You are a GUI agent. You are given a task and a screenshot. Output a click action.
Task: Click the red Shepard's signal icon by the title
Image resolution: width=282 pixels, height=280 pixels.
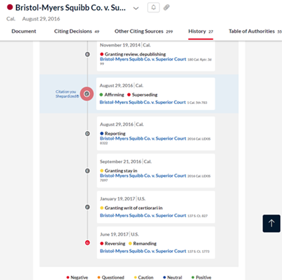(x=10, y=7)
